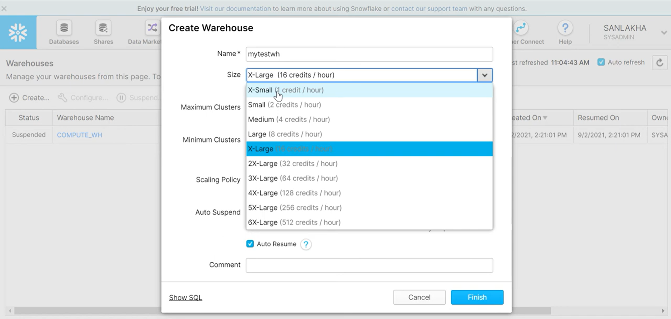Click the Status column header
The width and height of the screenshot is (671, 319).
pyautogui.click(x=29, y=118)
